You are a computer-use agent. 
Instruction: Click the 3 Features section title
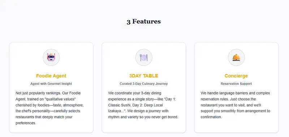[143, 22]
